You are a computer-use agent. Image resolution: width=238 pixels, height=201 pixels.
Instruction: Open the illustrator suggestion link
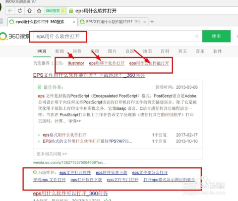pyautogui.click(x=76, y=63)
